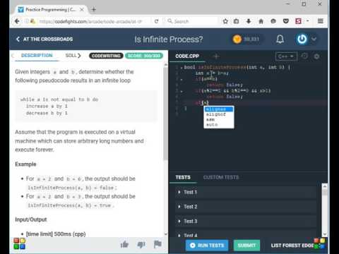Open editor settings gear icon
Image resolution: width=339 pixels, height=254 pixels.
pyautogui.click(x=316, y=56)
